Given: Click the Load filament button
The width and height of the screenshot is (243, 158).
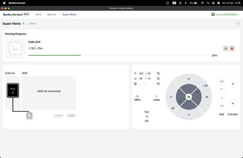Looking at the screenshot, I should [71, 115].
